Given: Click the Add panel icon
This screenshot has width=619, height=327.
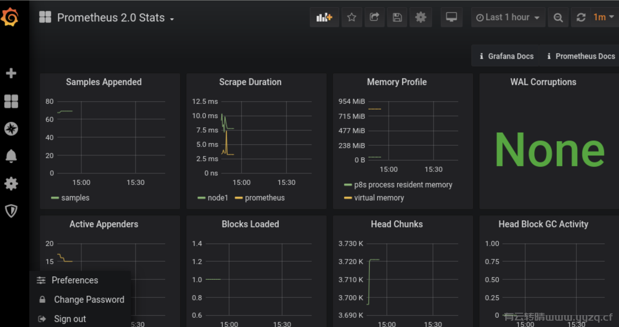Looking at the screenshot, I should tap(324, 17).
